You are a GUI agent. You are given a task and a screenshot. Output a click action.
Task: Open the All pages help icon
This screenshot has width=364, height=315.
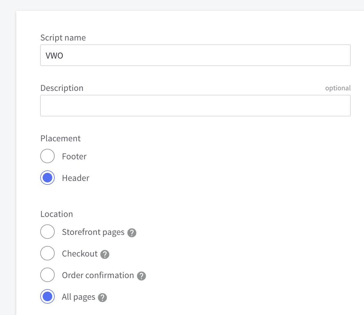coord(102,298)
